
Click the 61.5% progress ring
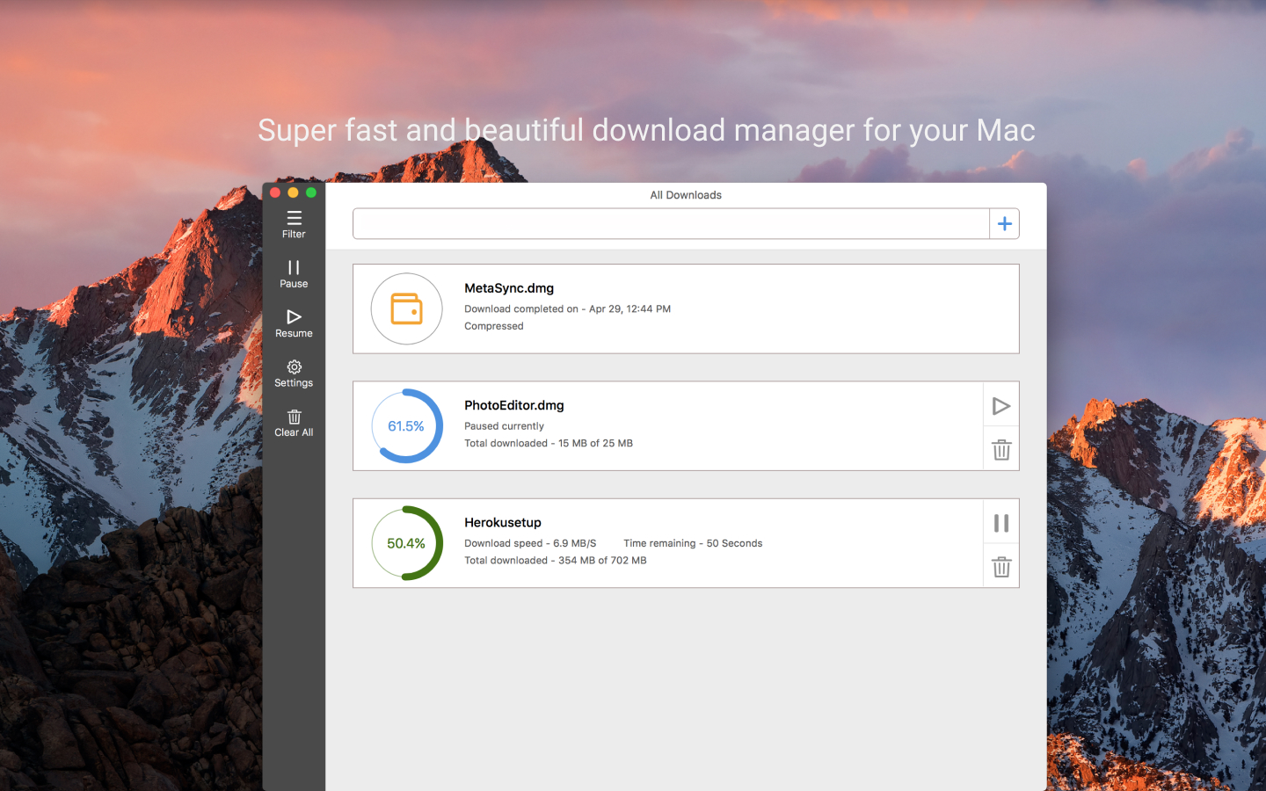click(406, 426)
